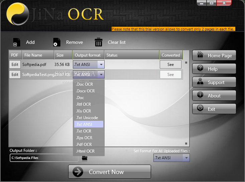Maximize the JiNa OCR window
The width and height of the screenshot is (245, 182).
pyautogui.click(x=211, y=3)
